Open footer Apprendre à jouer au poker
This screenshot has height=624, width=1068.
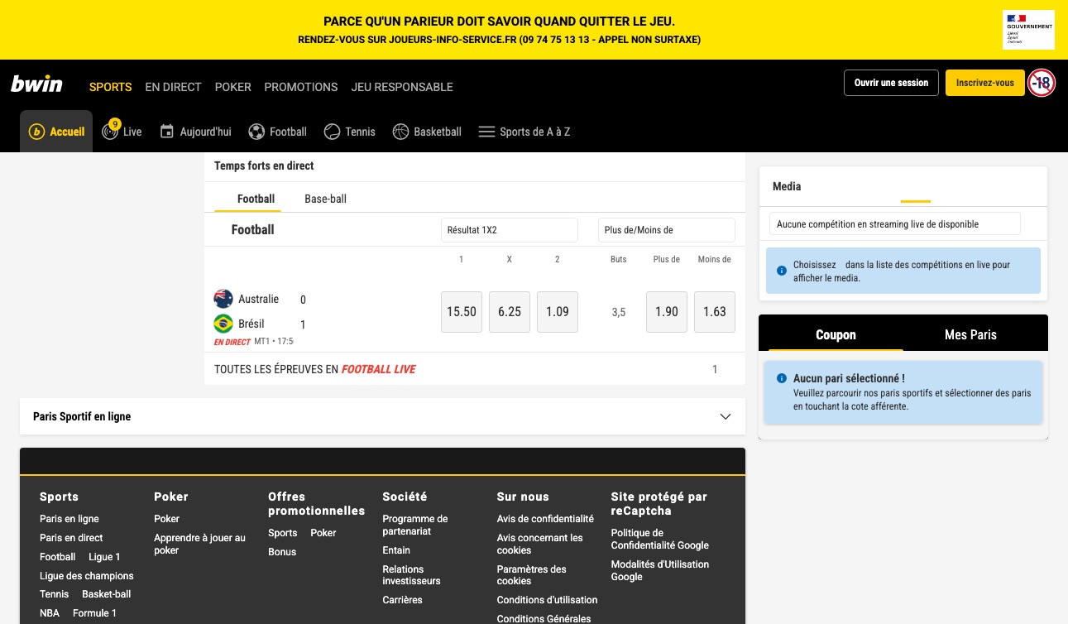pos(199,544)
